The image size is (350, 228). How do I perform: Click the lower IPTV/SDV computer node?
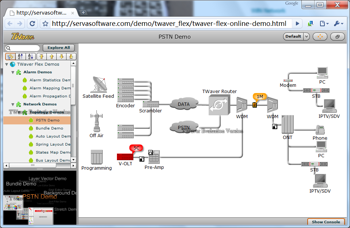(320, 181)
